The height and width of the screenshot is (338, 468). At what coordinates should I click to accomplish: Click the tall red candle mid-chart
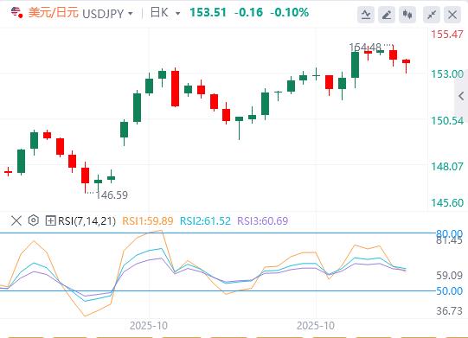click(176, 88)
